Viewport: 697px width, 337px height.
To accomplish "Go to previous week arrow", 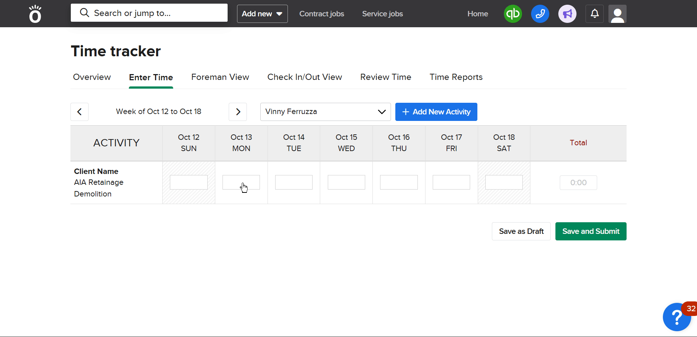I will click(x=80, y=112).
